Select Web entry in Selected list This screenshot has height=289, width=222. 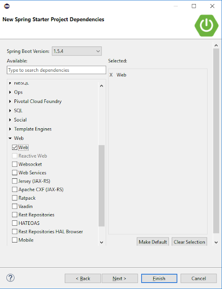[x=121, y=75]
